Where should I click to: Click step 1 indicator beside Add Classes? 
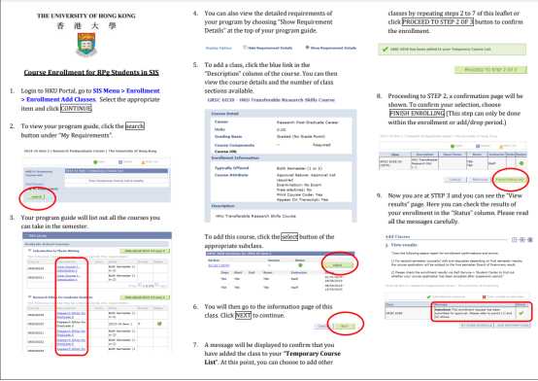[515, 239]
